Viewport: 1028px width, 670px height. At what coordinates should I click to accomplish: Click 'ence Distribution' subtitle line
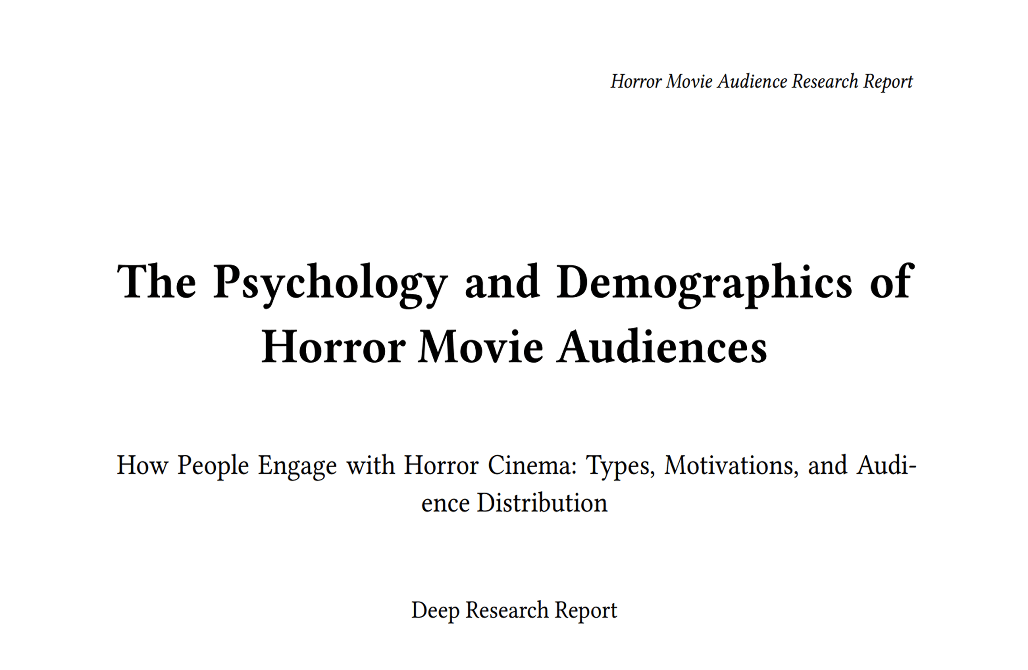coord(514,503)
